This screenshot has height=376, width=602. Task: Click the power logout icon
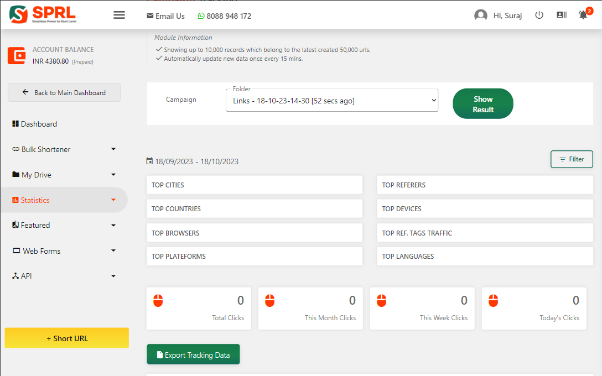tap(539, 15)
